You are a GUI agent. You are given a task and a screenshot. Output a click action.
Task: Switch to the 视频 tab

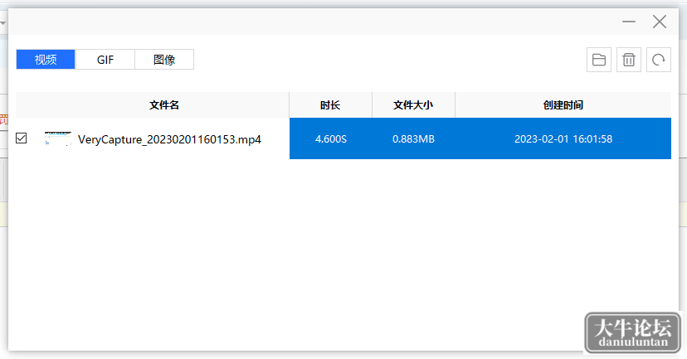[x=46, y=60]
